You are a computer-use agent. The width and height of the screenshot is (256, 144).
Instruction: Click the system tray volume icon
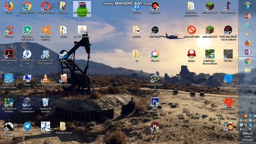[241, 129]
